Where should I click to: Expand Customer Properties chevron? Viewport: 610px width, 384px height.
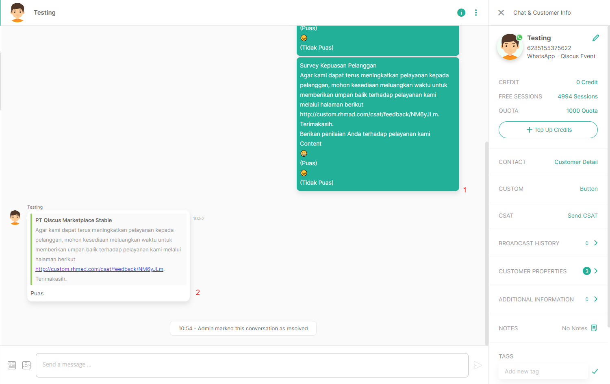[596, 271]
